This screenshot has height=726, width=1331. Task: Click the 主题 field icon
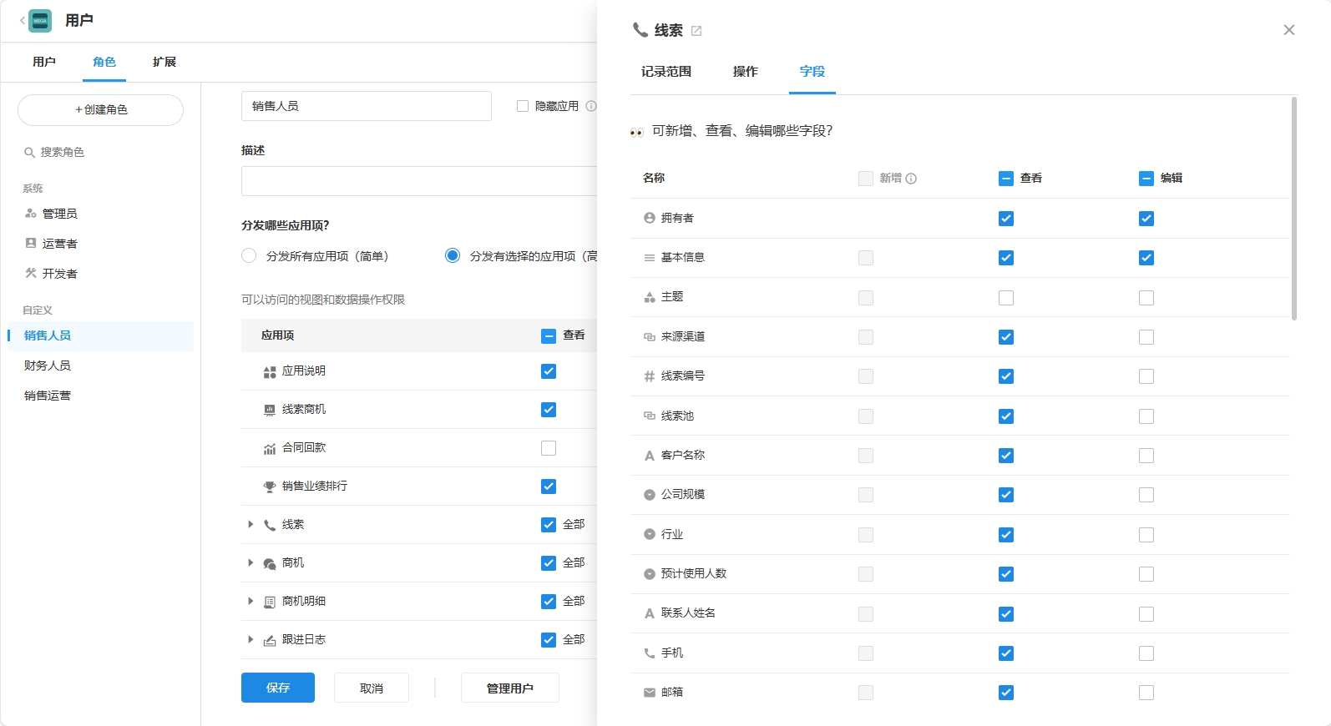[x=650, y=297]
